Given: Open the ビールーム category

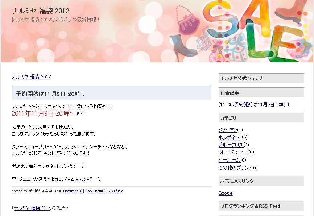Looking at the screenshot, I should (229, 160).
